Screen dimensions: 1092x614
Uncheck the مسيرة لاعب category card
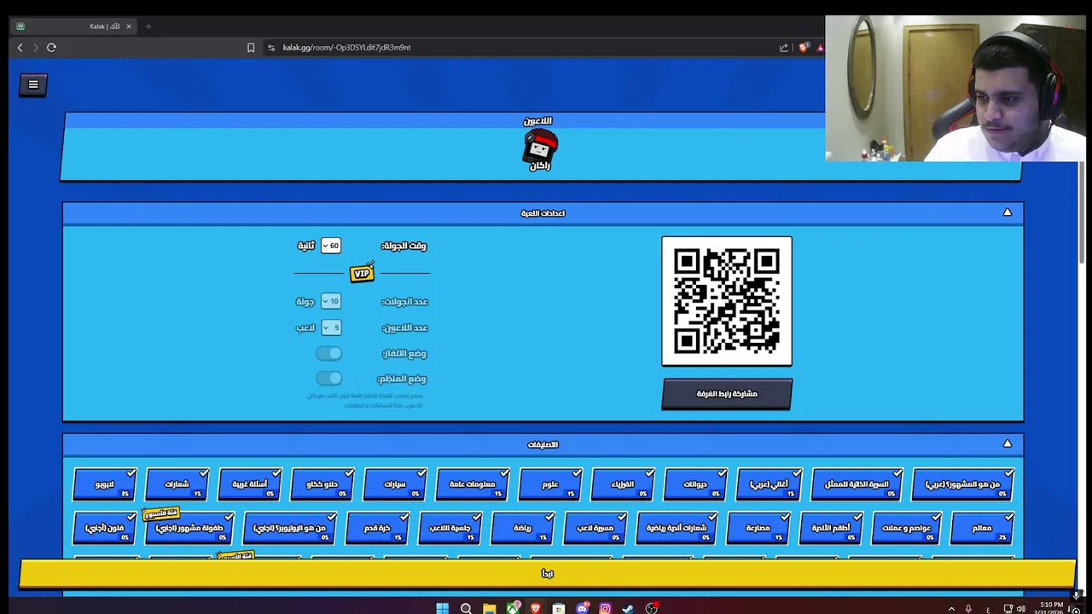pyautogui.click(x=595, y=528)
